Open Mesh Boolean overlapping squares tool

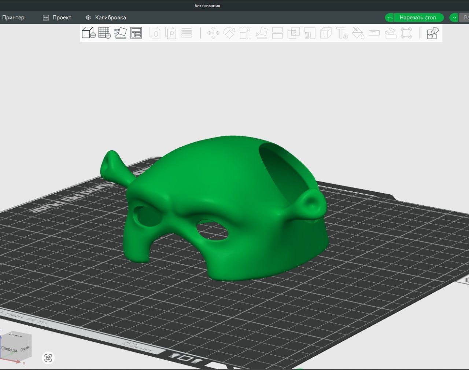click(x=293, y=33)
